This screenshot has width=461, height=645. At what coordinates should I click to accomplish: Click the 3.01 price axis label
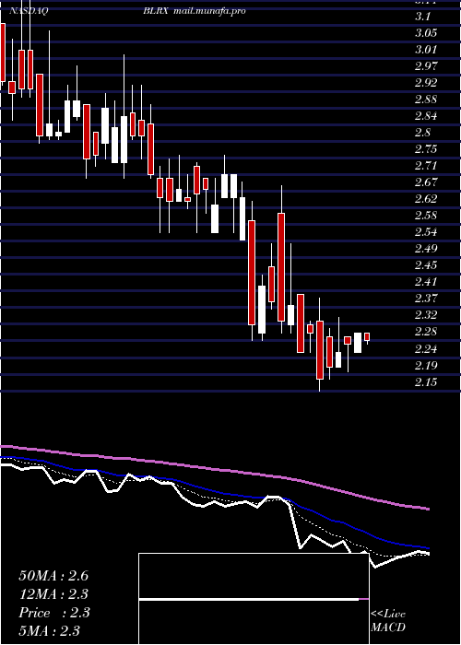click(x=426, y=50)
